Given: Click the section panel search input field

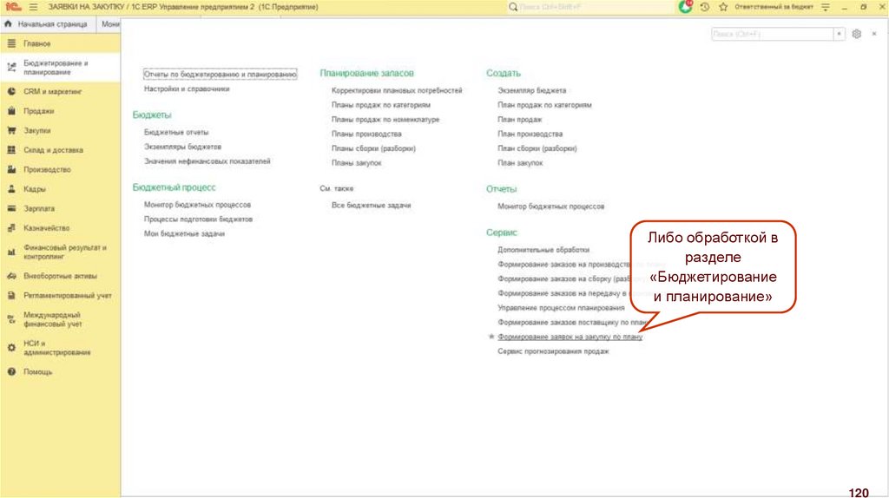Looking at the screenshot, I should [x=772, y=34].
